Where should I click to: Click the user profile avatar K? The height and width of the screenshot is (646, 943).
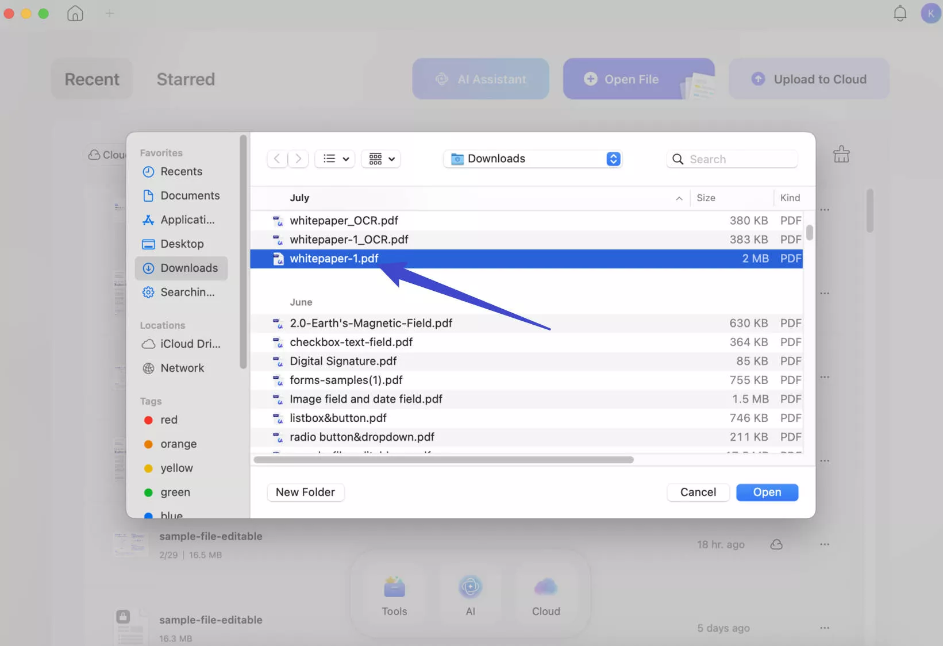click(x=930, y=13)
